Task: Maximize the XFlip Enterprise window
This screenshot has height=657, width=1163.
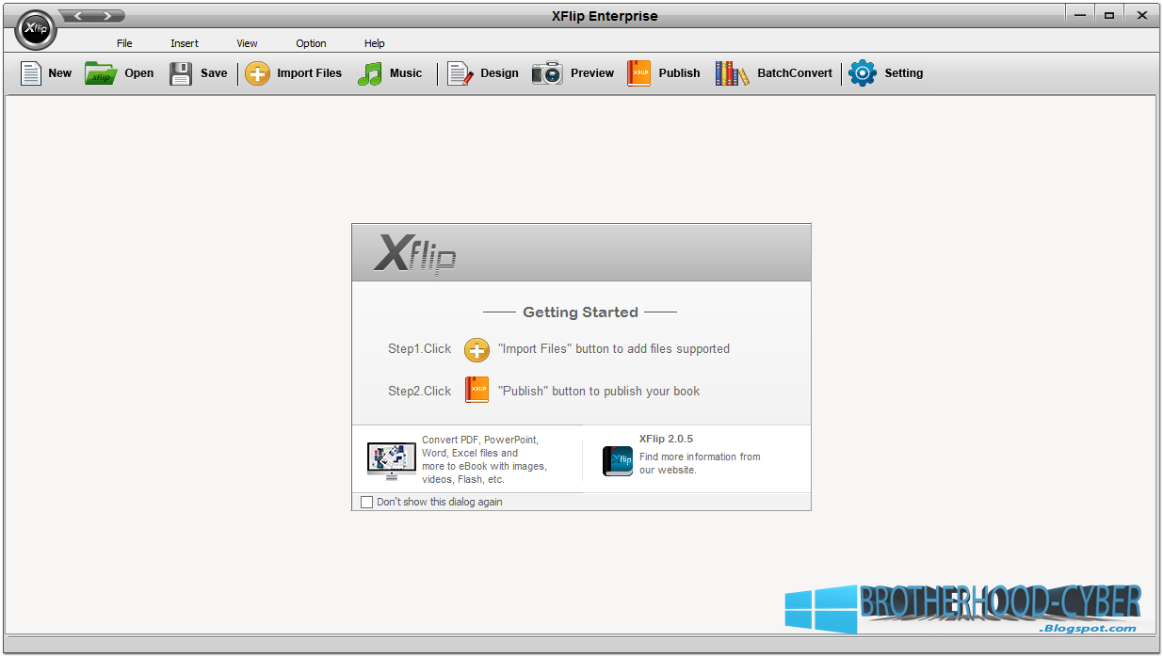Action: (1109, 14)
